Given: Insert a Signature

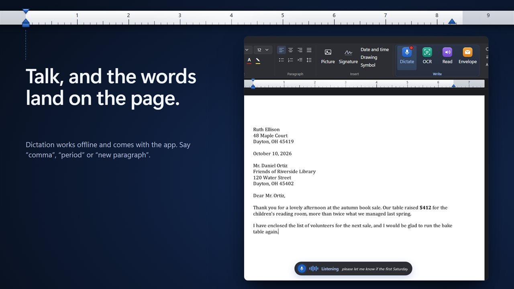Looking at the screenshot, I should (348, 56).
